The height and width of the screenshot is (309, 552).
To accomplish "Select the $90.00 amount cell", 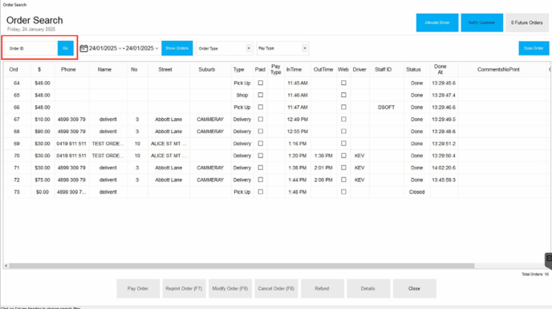I will click(x=43, y=132).
